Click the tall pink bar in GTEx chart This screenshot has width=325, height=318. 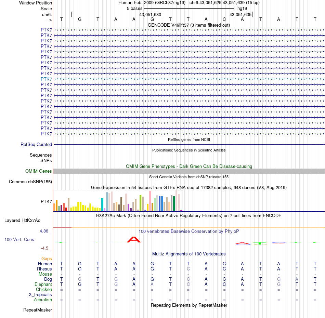tap(150, 201)
